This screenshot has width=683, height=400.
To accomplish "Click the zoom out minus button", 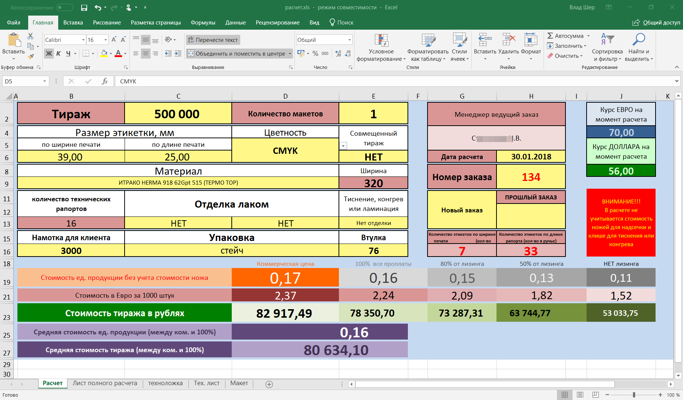I will 607,395.
